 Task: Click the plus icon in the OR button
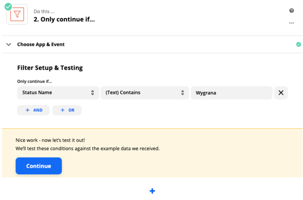pyautogui.click(x=62, y=110)
